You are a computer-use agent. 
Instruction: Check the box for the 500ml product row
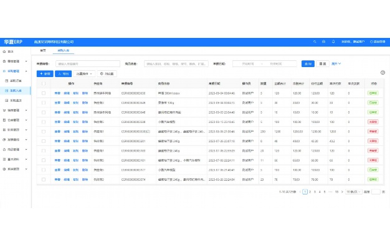[44, 93]
